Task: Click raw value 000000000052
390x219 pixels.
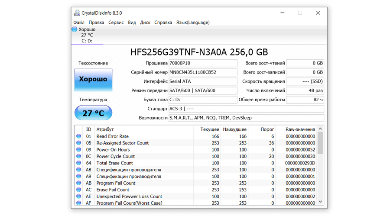Action: click(x=300, y=150)
